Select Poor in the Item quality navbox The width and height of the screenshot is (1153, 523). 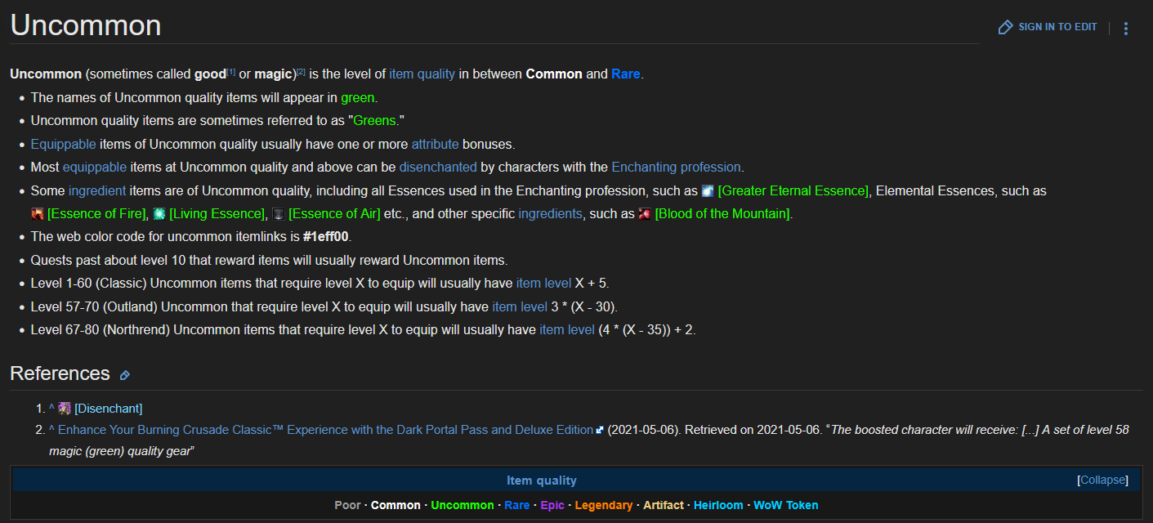pyautogui.click(x=347, y=505)
